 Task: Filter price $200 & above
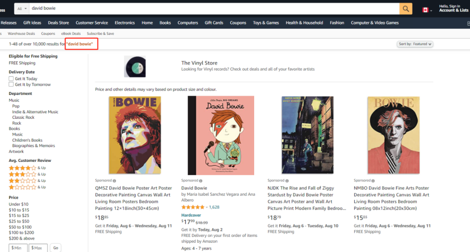point(22,239)
